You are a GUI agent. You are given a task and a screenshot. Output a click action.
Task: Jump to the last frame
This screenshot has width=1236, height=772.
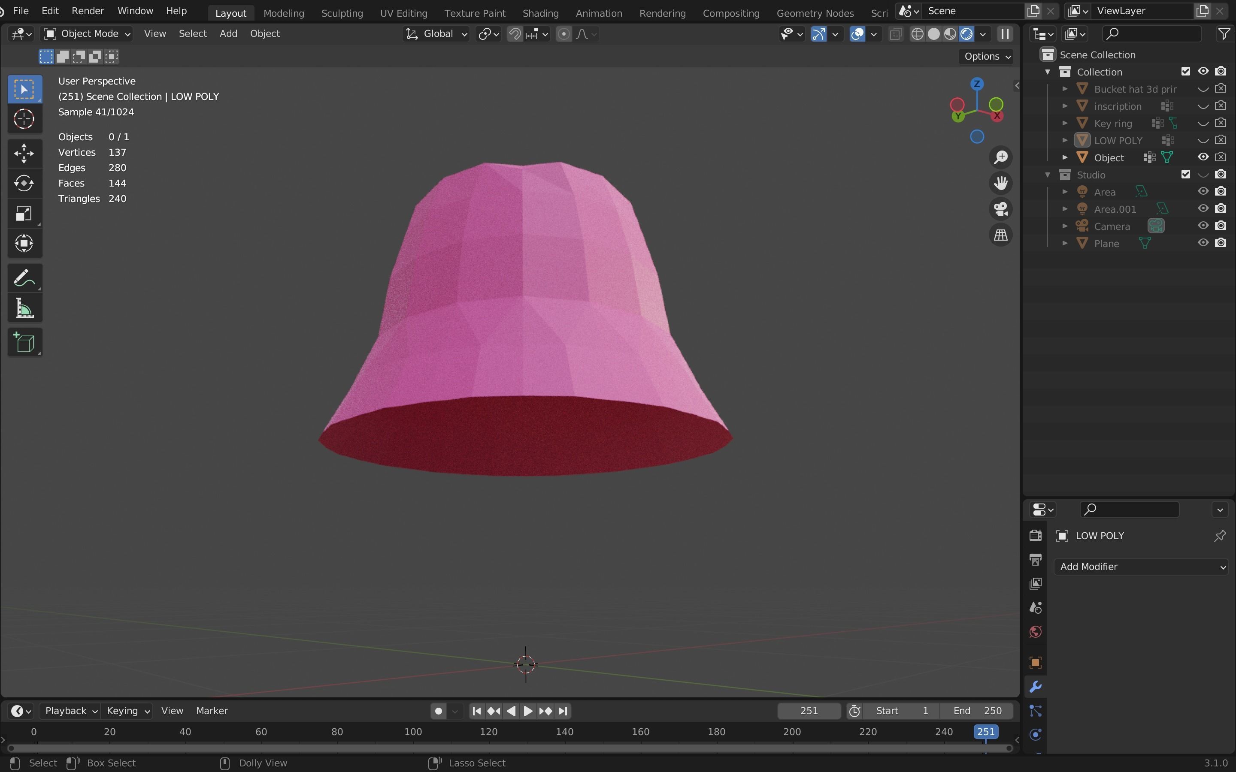563,711
